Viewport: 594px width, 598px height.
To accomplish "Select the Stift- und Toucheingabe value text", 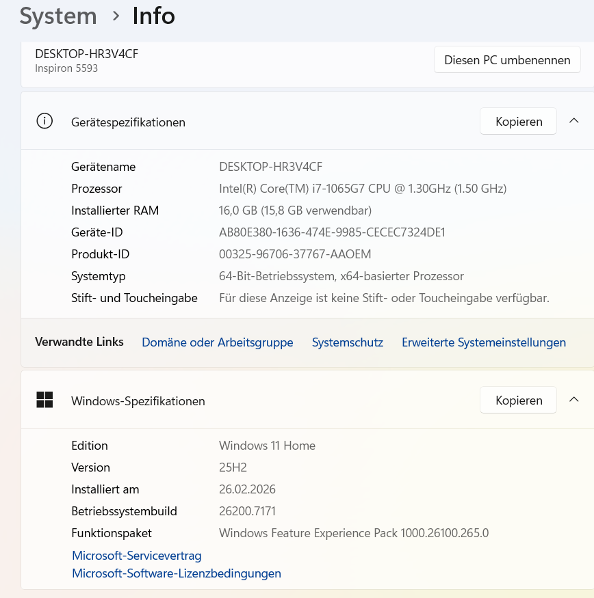I will coord(384,298).
